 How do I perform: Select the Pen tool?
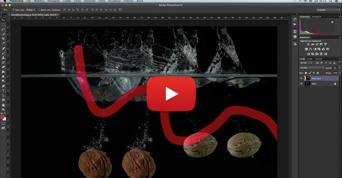(x=3, y=86)
